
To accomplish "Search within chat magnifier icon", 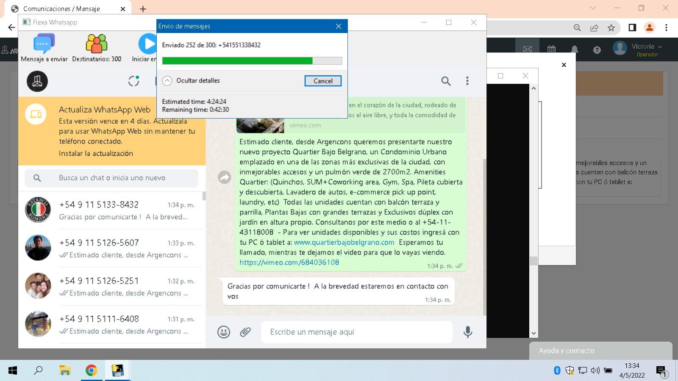I will coord(446,81).
